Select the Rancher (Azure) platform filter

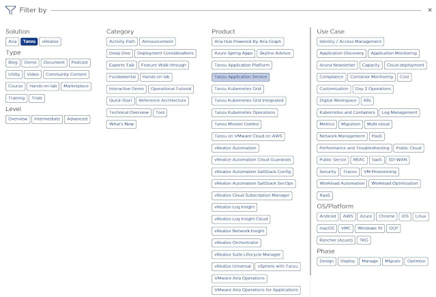[336, 240]
